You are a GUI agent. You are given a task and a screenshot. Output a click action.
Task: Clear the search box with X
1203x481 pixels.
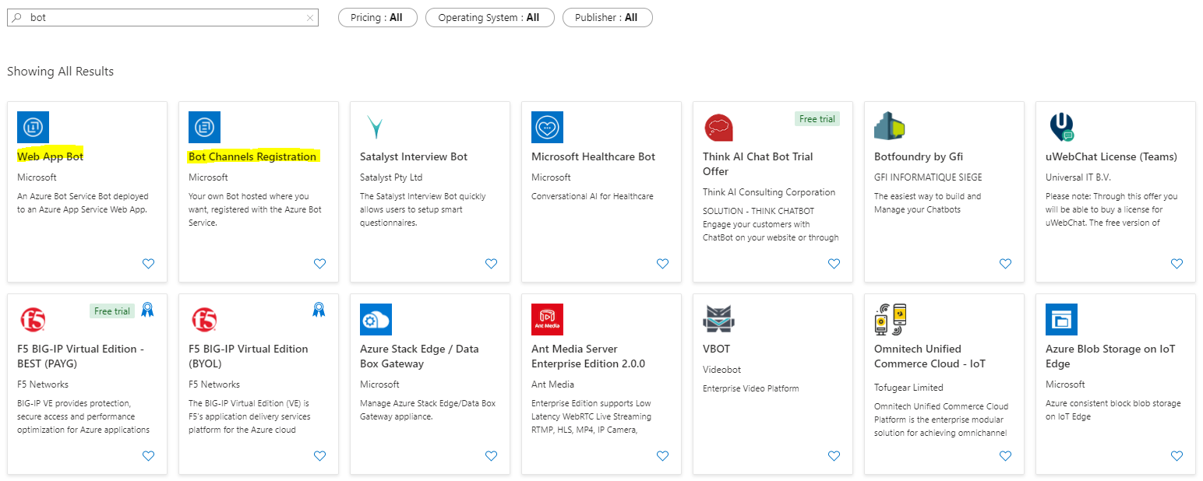coord(310,17)
